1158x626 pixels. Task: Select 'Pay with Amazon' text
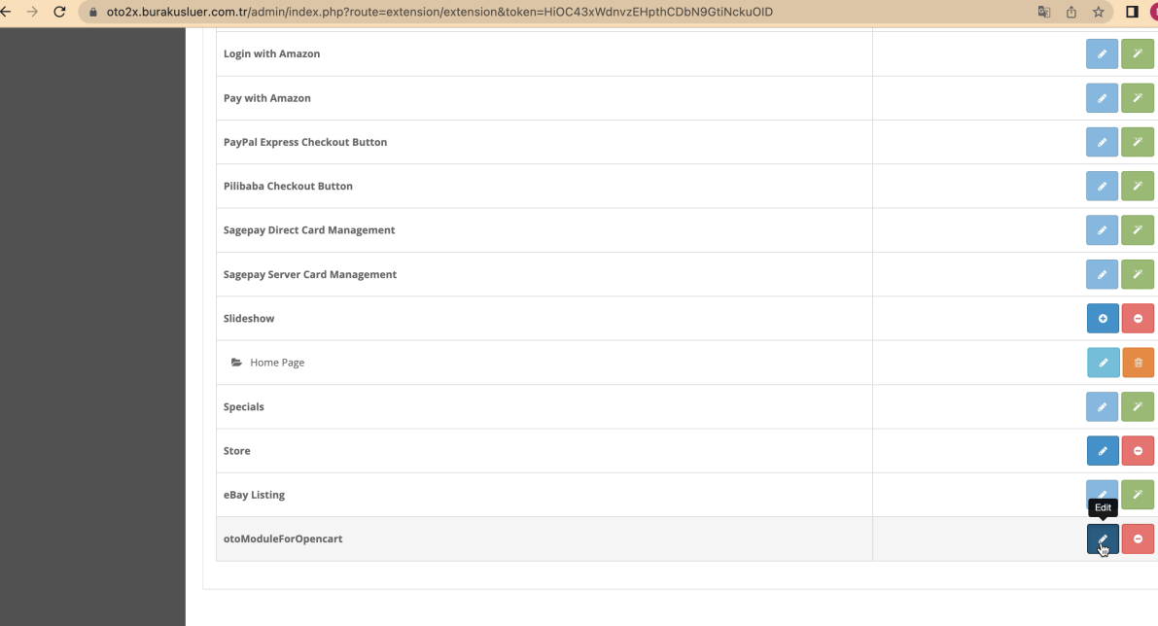267,98
